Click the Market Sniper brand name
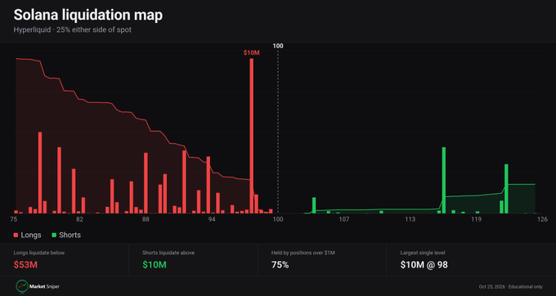 coord(44,286)
